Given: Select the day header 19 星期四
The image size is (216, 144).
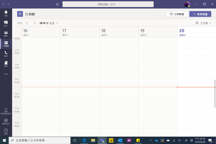Looking at the screenshot, I should tap(158, 32).
